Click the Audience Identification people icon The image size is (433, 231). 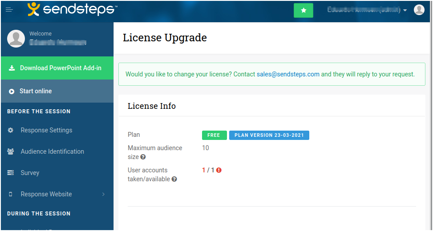tap(11, 151)
